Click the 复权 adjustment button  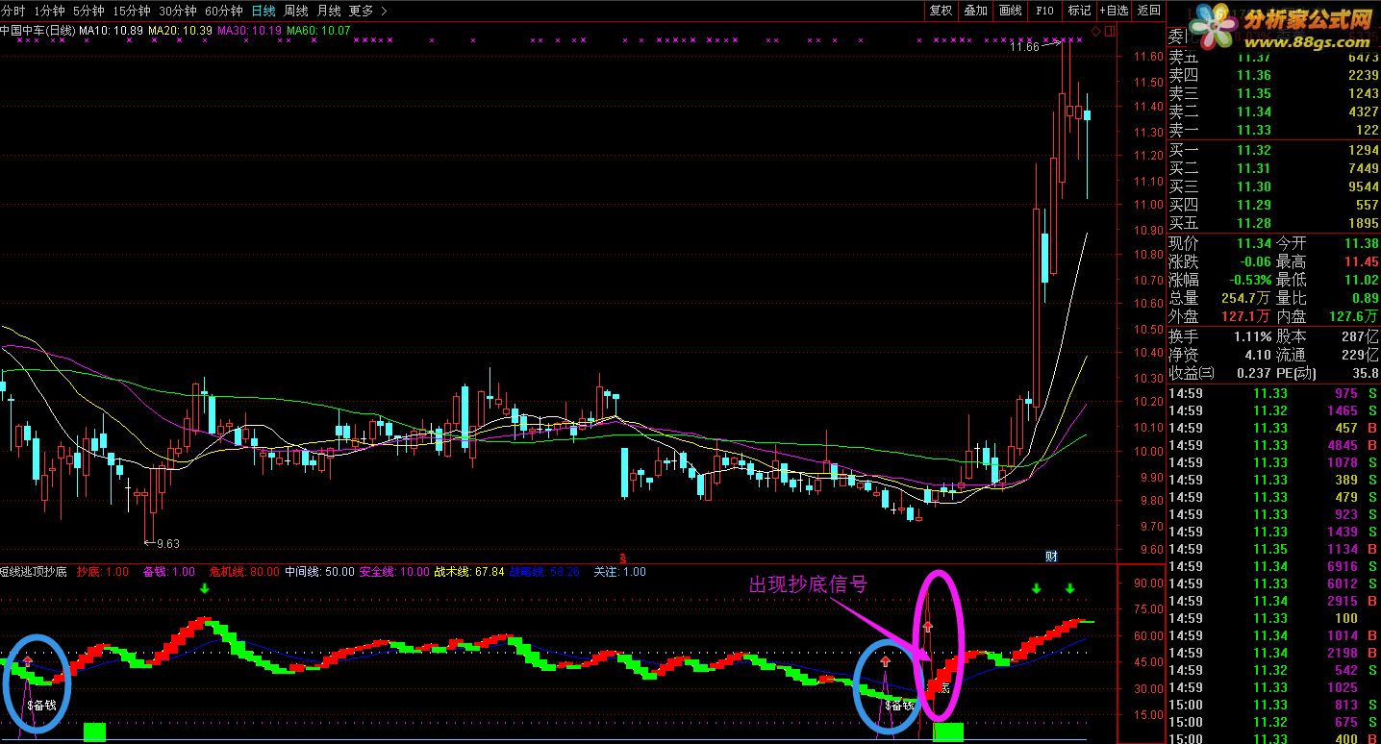click(x=941, y=11)
